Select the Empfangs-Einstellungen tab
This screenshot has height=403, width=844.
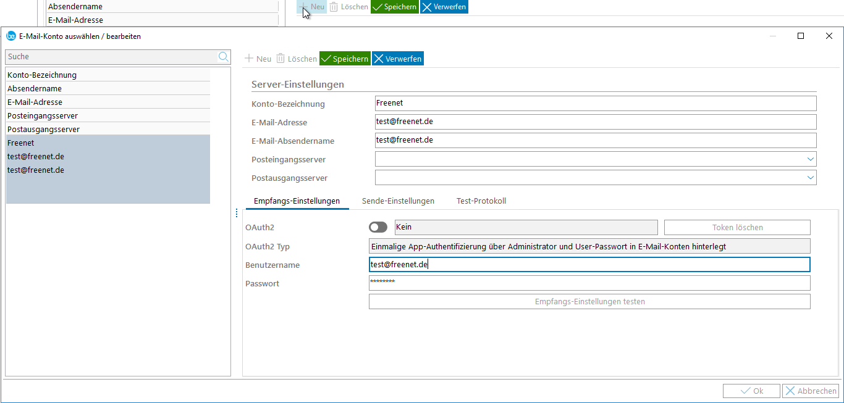pyautogui.click(x=297, y=201)
